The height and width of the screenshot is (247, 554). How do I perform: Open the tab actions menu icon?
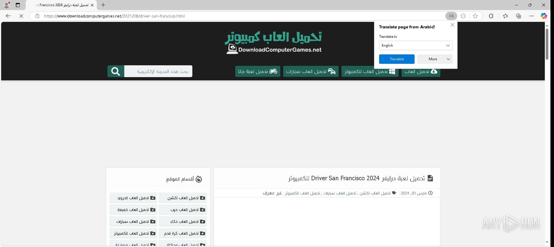[x=18, y=5]
